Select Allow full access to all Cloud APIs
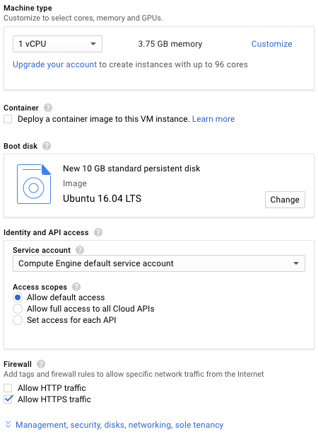This screenshot has width=318, height=444. pyautogui.click(x=18, y=309)
